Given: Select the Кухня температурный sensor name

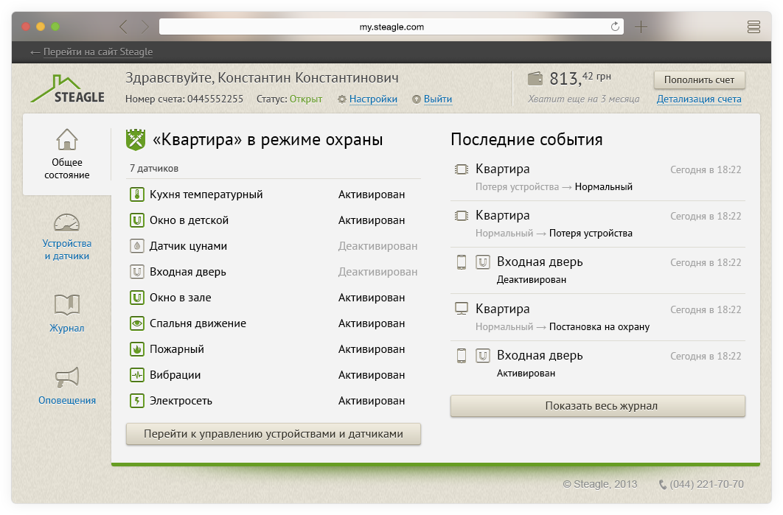Looking at the screenshot, I should tap(206, 195).
